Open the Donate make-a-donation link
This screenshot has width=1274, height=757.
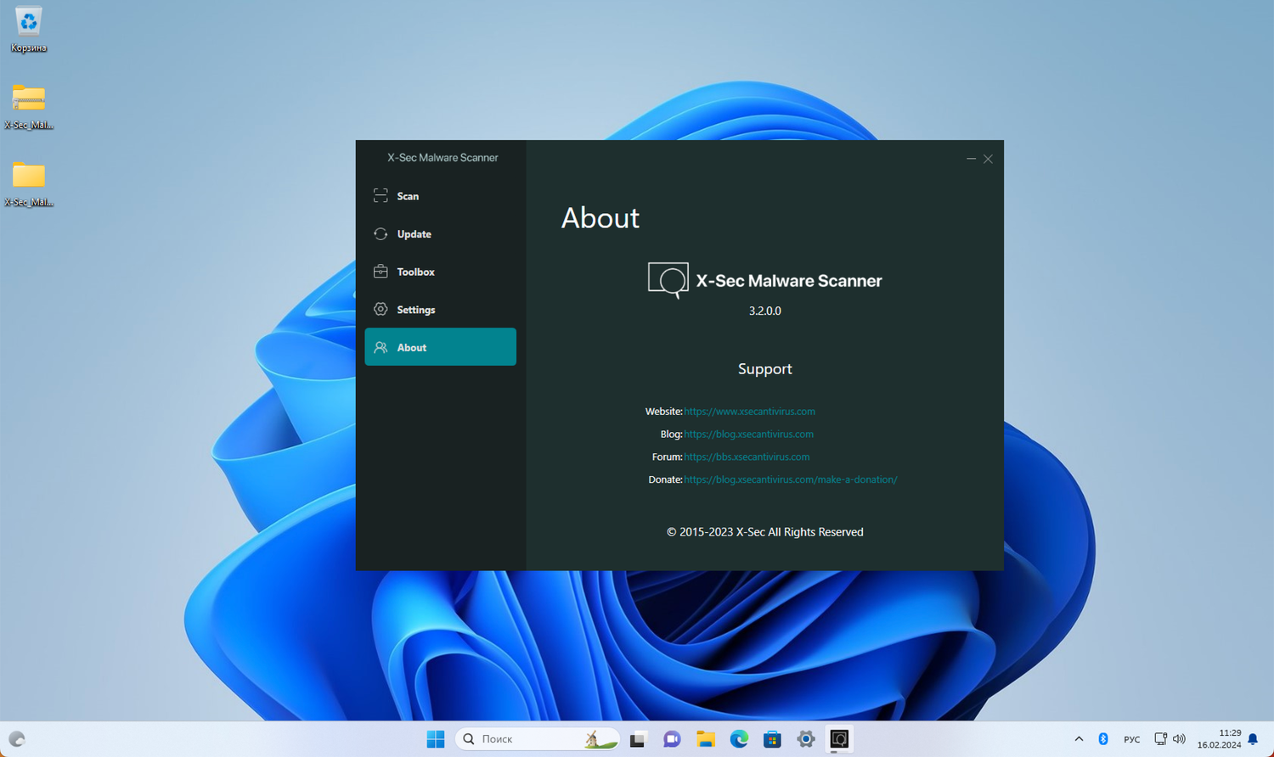(791, 479)
